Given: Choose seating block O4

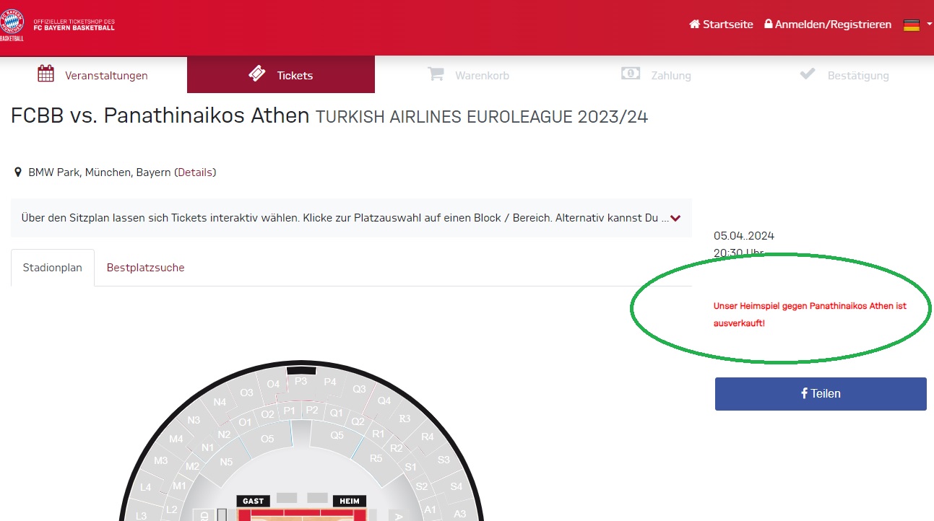Looking at the screenshot, I should [x=273, y=384].
